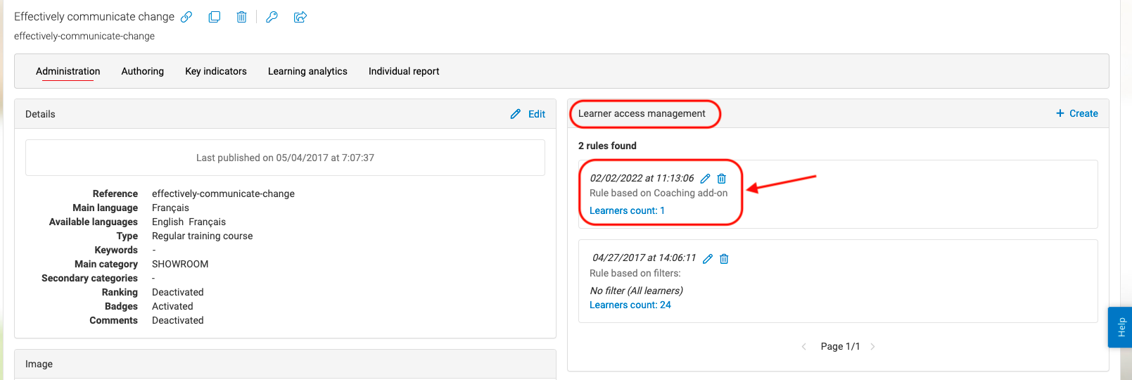Click the Rule based on Coaching add-on text
Image resolution: width=1132 pixels, height=380 pixels.
click(659, 193)
